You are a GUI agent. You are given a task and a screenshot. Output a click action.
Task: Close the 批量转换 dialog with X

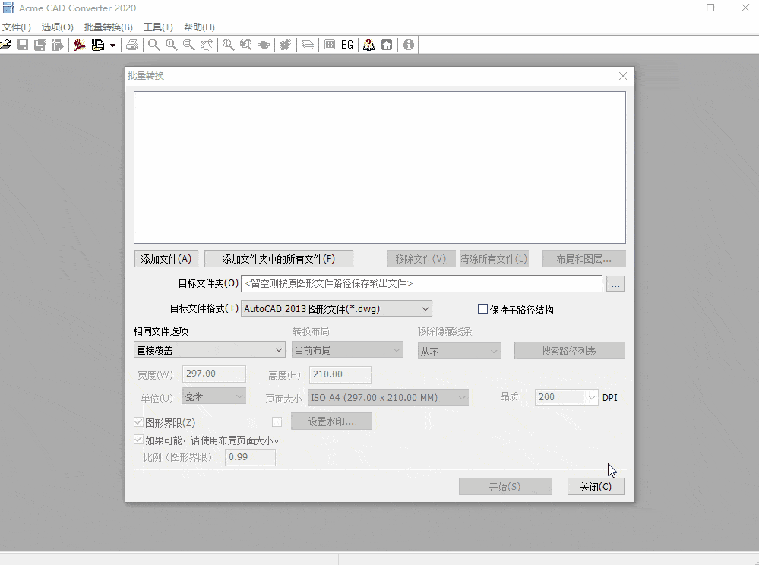click(x=623, y=76)
